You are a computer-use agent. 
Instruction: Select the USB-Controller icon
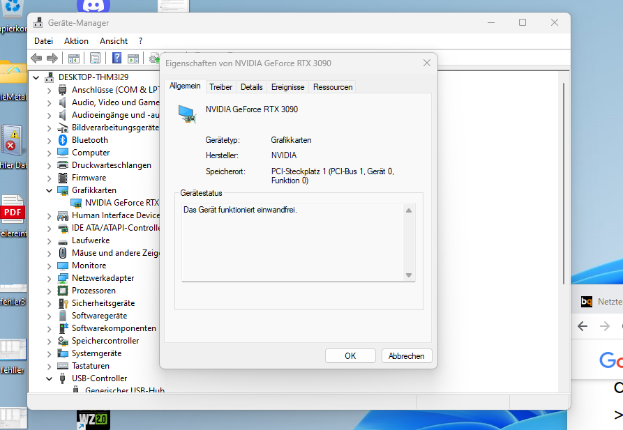pyautogui.click(x=62, y=378)
